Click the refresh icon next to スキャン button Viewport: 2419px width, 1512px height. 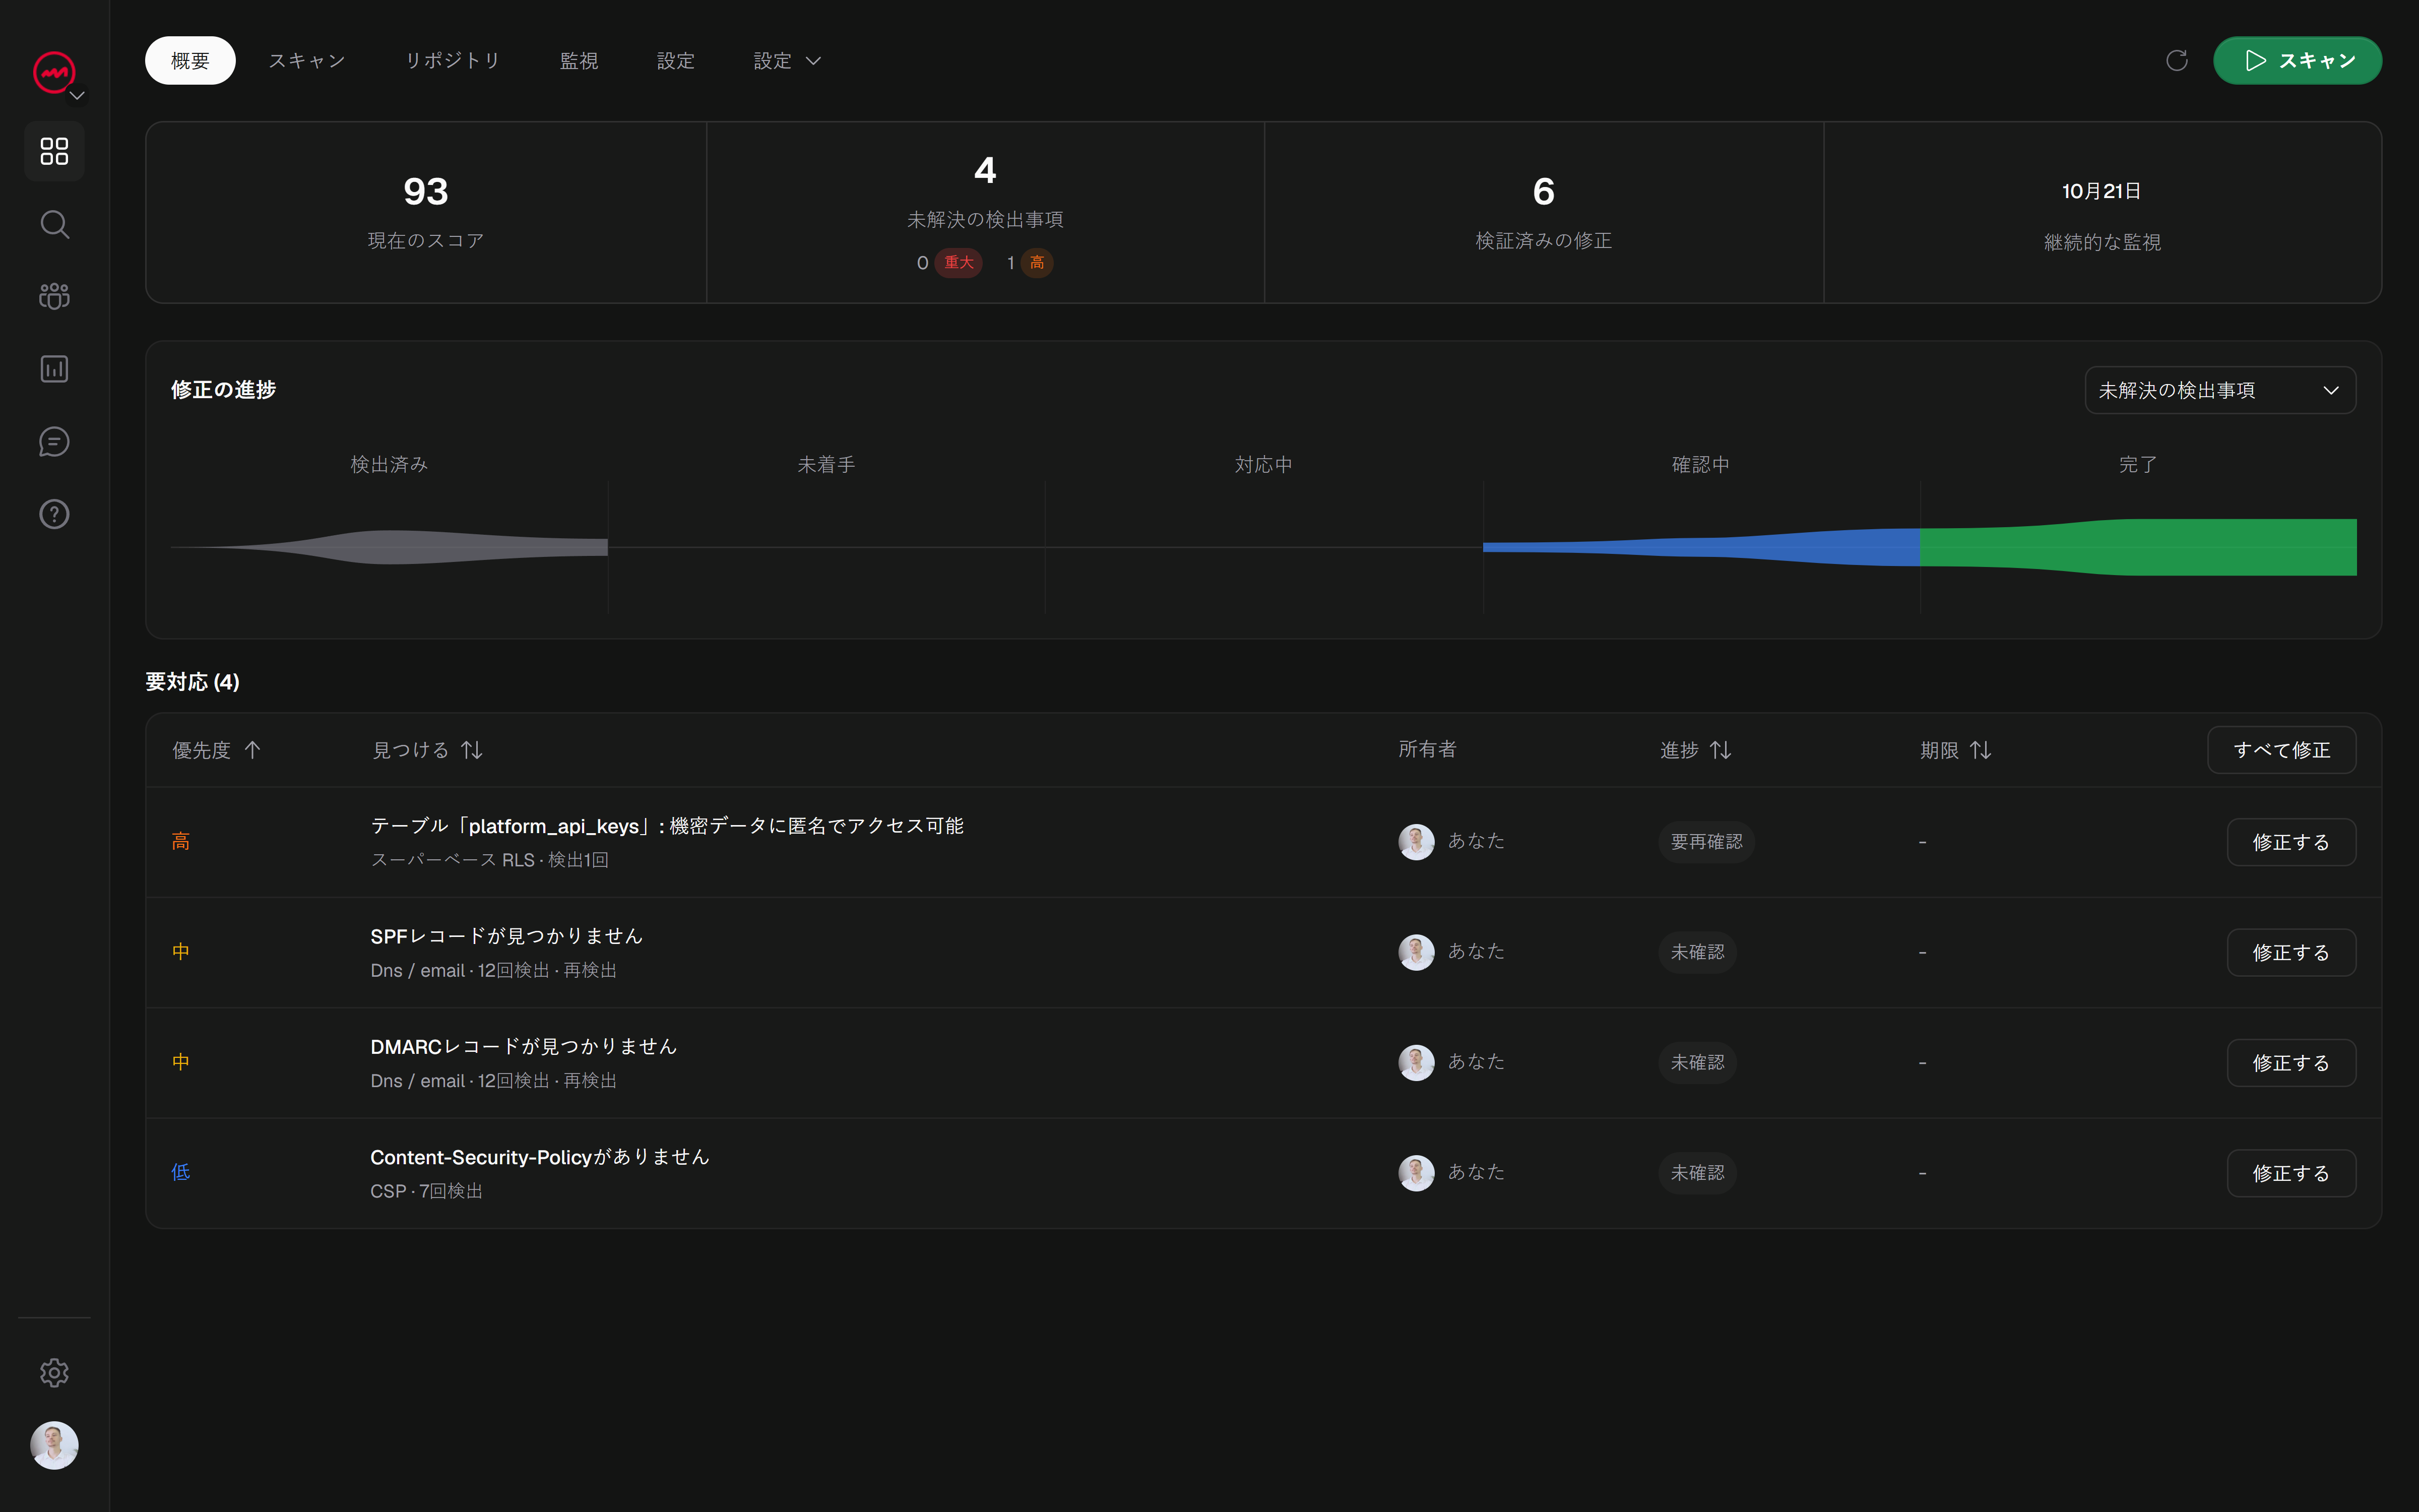[x=2176, y=61]
